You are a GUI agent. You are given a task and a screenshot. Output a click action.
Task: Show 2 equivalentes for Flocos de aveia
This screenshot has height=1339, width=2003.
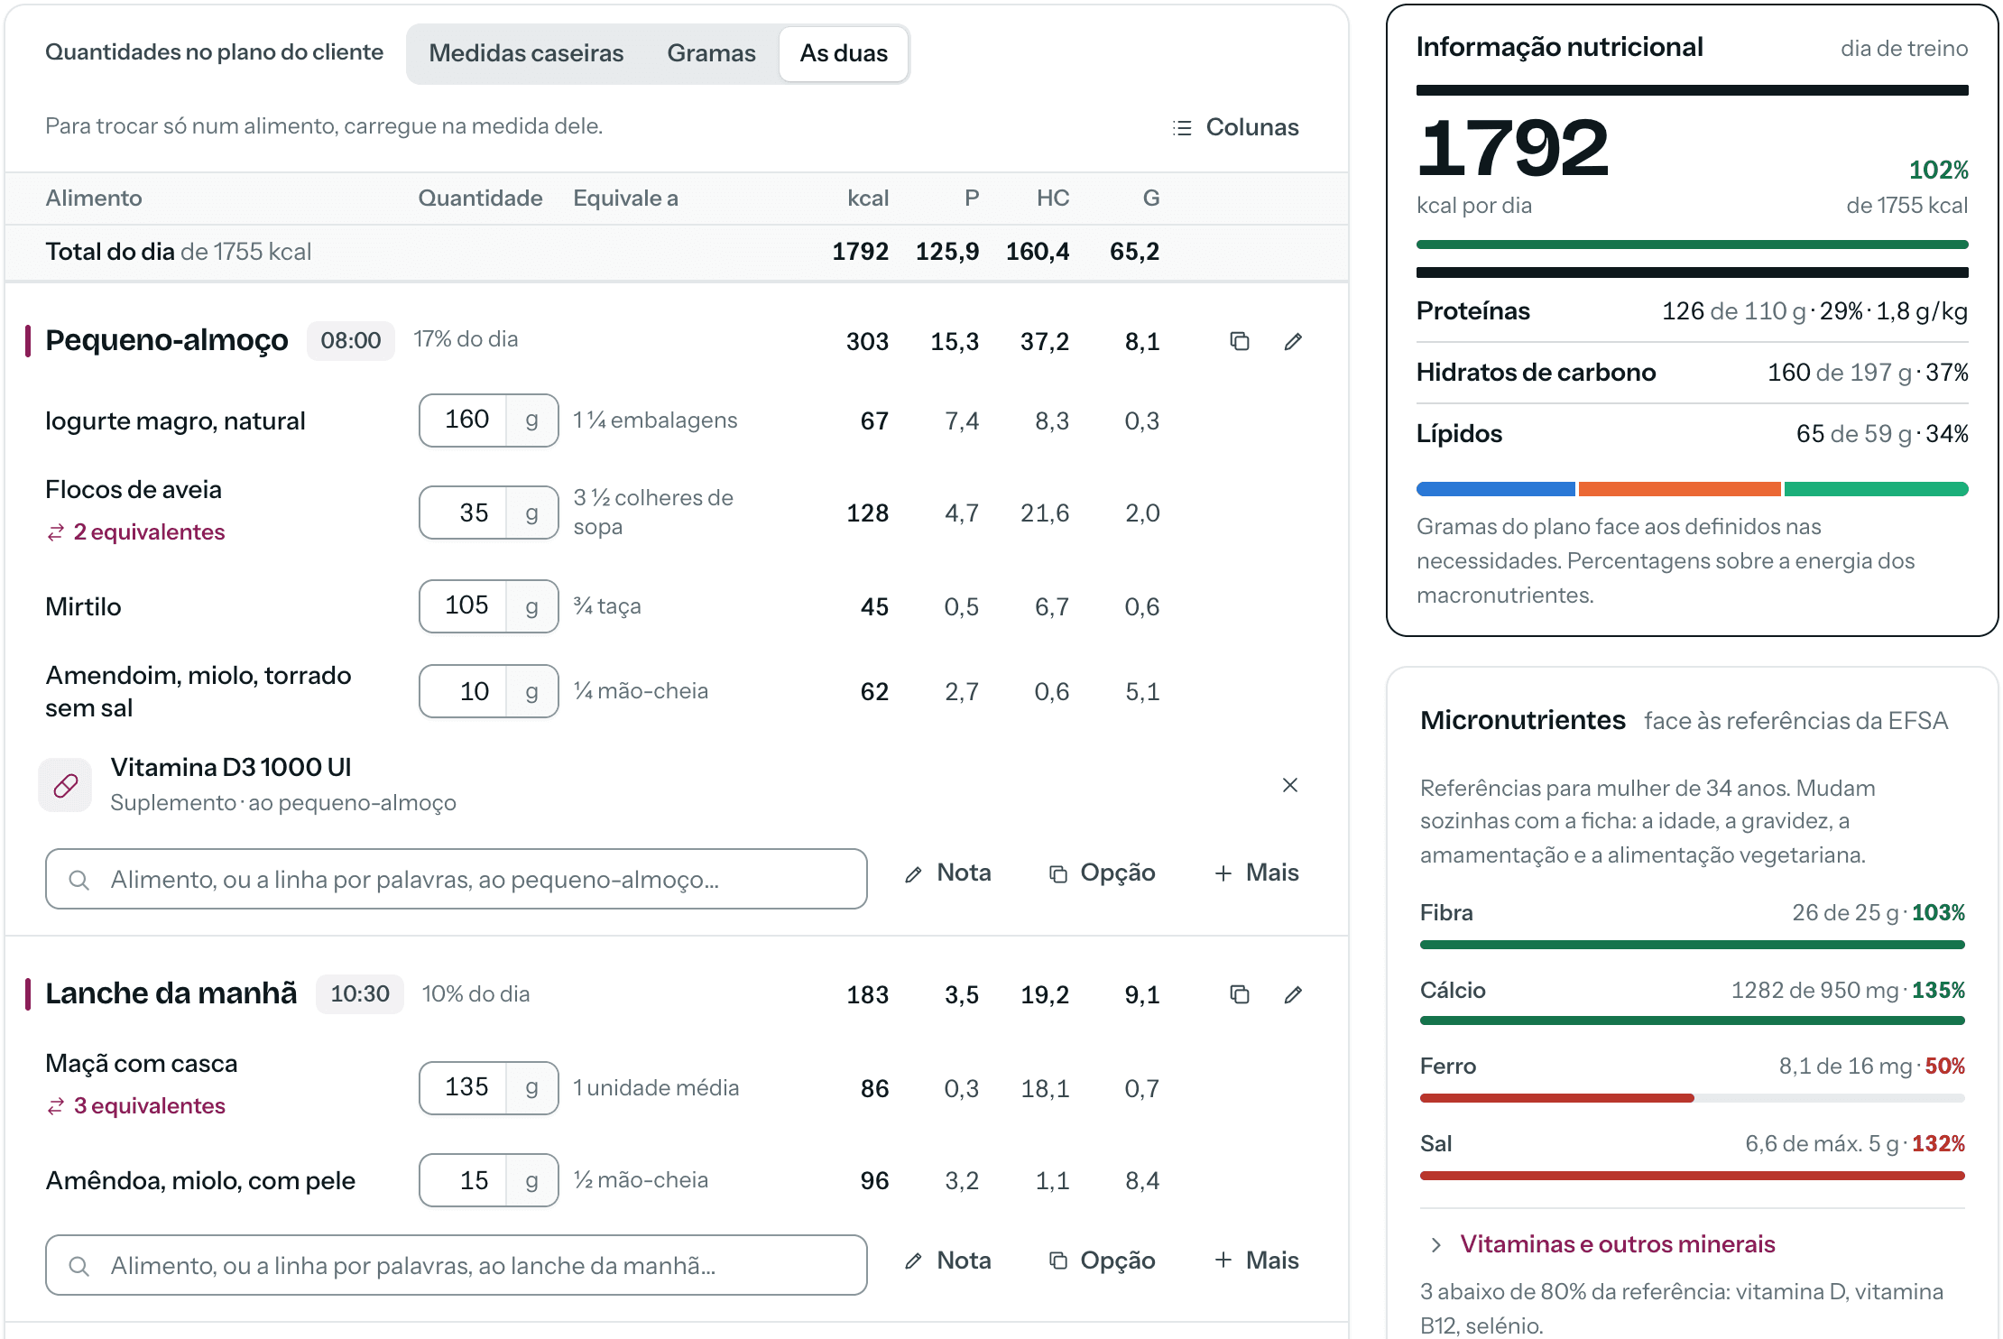[x=136, y=532]
